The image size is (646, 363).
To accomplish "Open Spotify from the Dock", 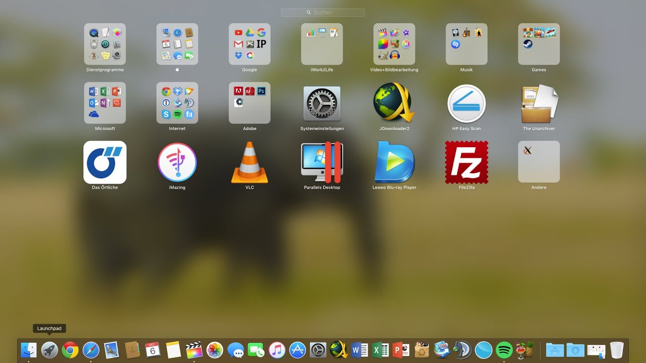I will 504,350.
